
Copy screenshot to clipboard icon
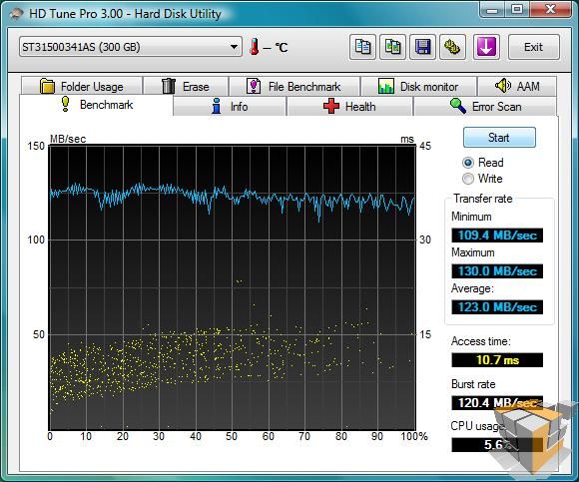click(x=393, y=47)
